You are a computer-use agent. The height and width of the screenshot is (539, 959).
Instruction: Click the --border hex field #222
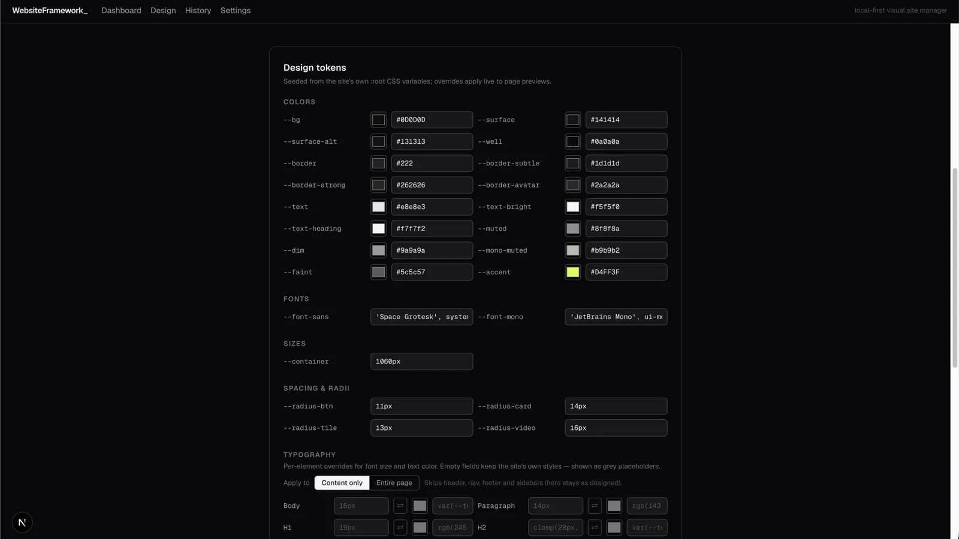[x=432, y=163]
